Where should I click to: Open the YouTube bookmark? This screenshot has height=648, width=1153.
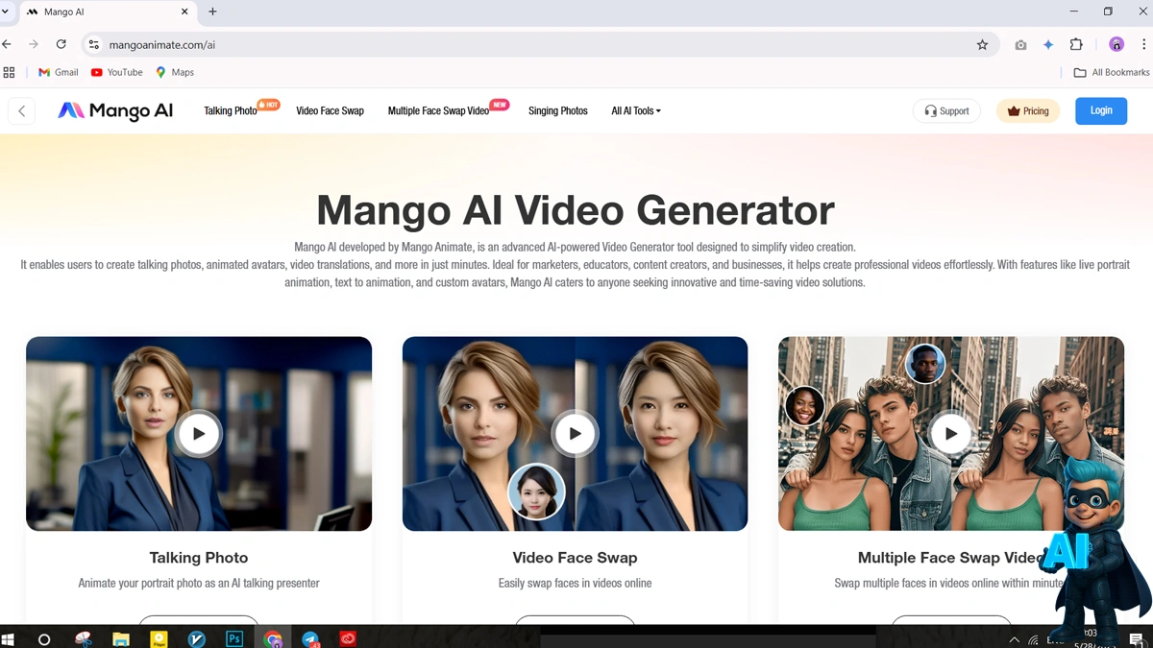tap(116, 72)
